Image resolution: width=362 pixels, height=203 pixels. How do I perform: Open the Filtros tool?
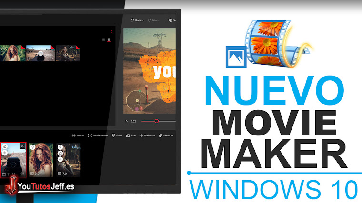[x=117, y=135]
